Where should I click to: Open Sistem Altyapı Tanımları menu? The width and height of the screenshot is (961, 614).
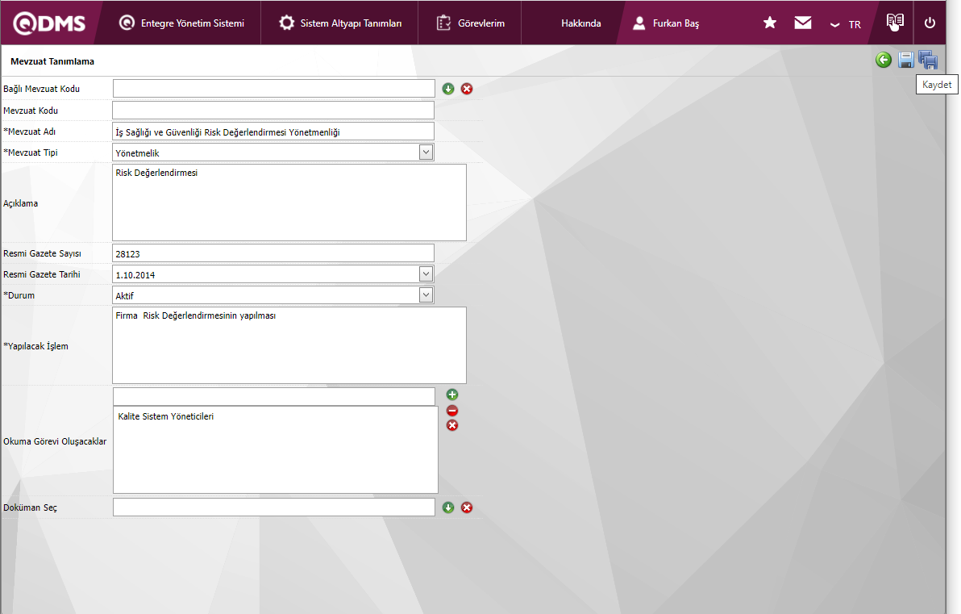point(340,23)
